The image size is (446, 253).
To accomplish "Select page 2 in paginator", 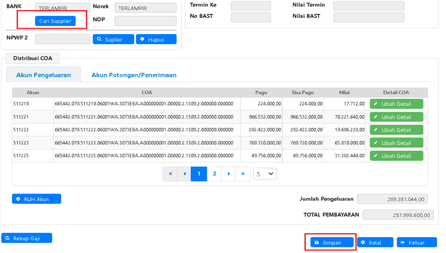I will point(214,174).
